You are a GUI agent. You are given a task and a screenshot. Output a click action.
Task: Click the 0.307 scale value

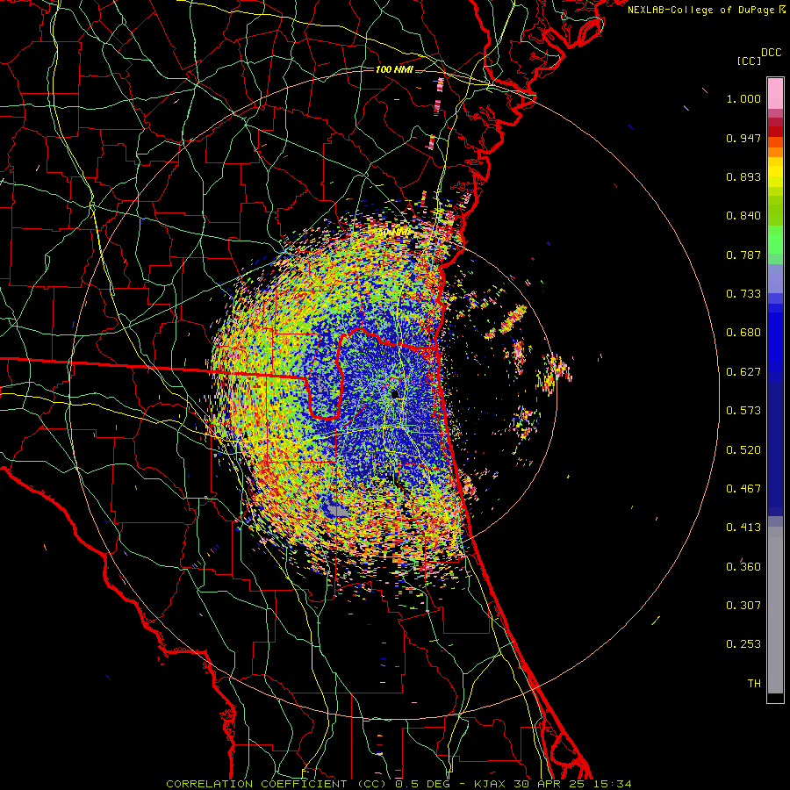tap(743, 606)
